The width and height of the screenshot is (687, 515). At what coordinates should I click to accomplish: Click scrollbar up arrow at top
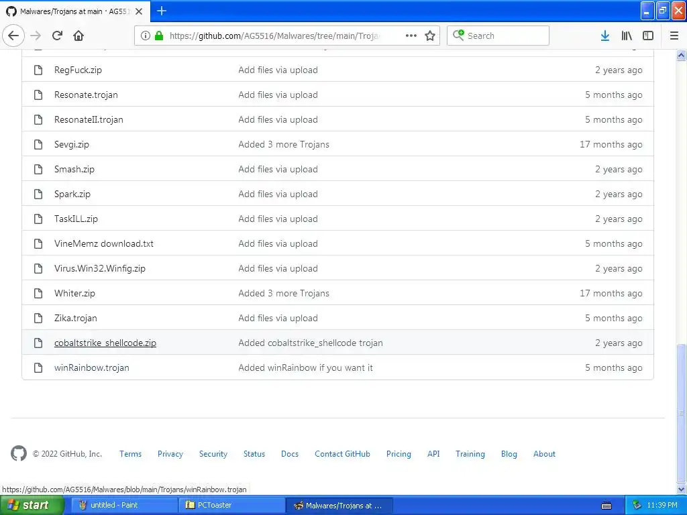click(682, 55)
